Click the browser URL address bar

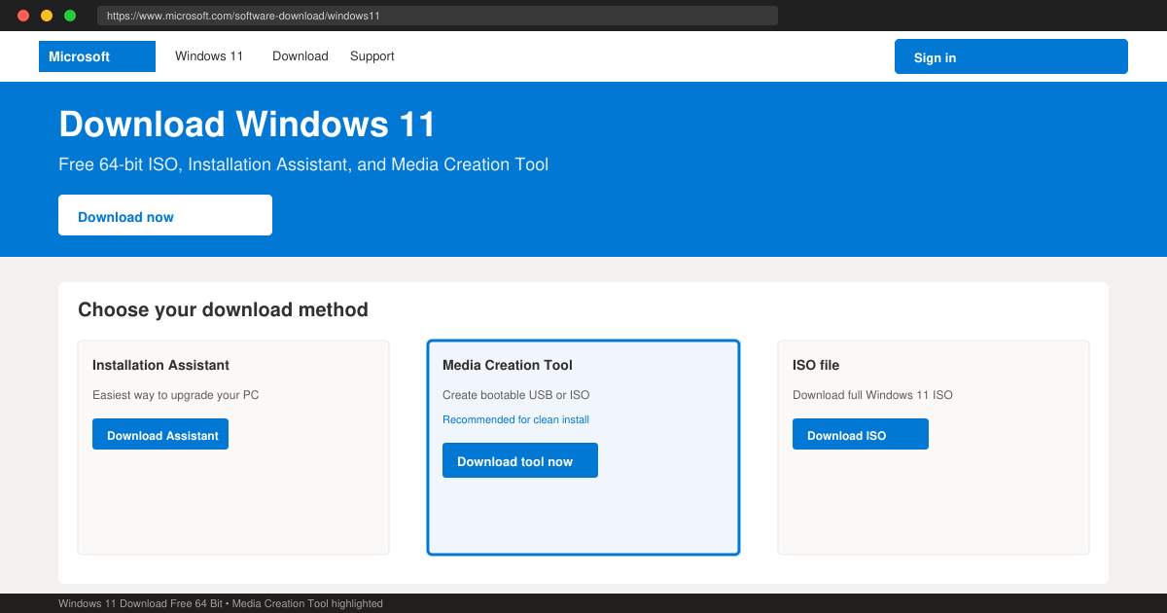[x=438, y=16]
